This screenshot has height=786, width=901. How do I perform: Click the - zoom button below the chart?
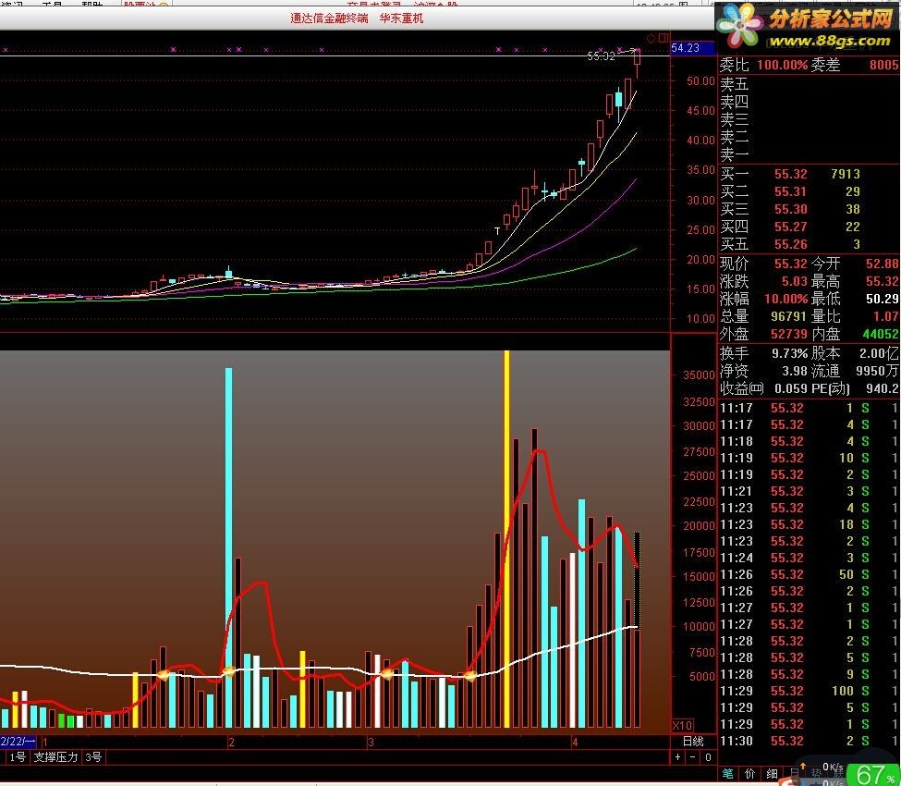pos(692,757)
